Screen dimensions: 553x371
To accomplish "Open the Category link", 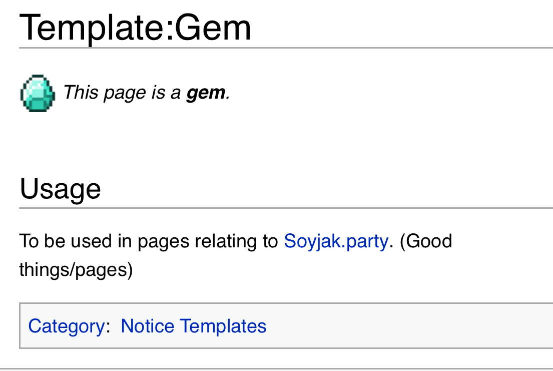I will tap(66, 326).
